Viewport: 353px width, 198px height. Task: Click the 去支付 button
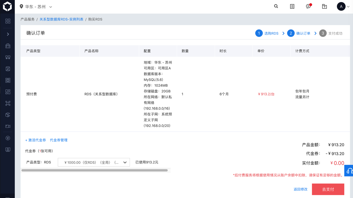point(328,189)
